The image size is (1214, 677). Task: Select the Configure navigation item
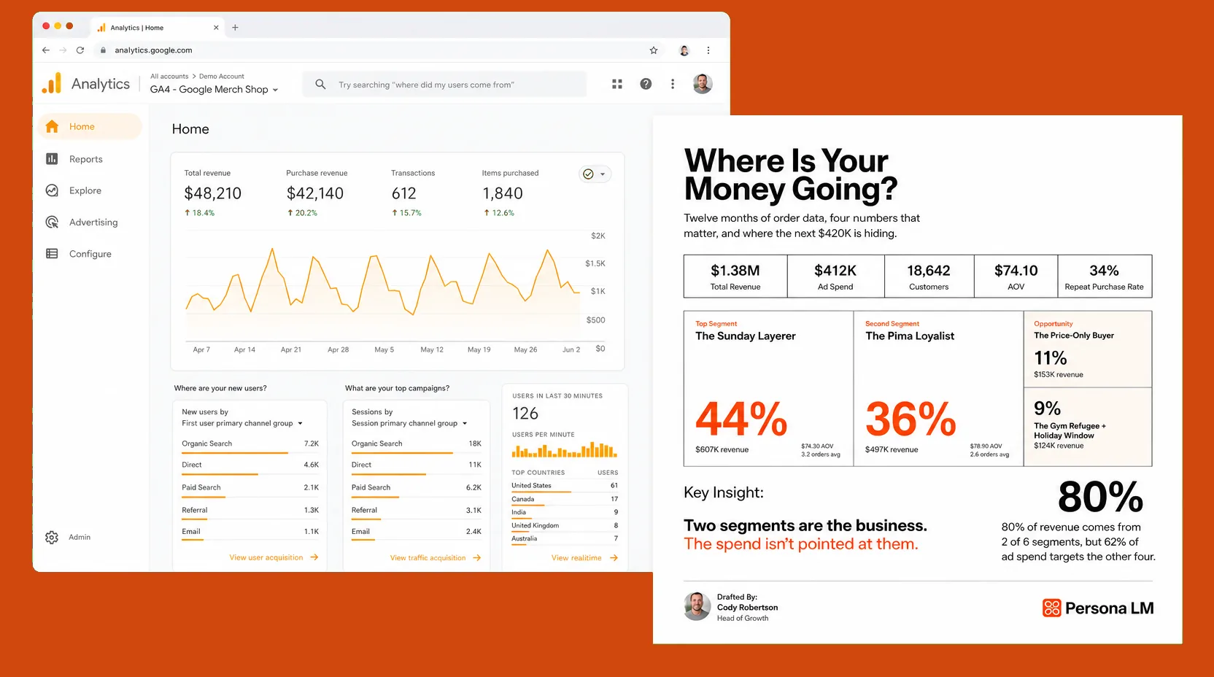(x=90, y=254)
